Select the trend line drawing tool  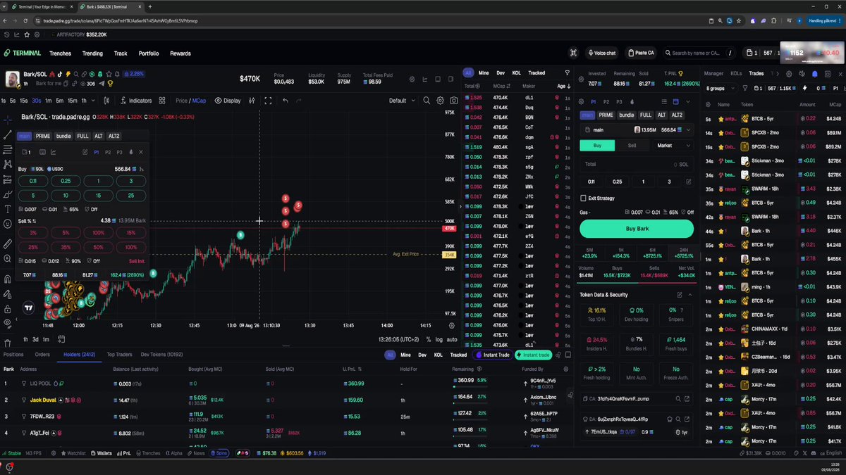coord(8,134)
